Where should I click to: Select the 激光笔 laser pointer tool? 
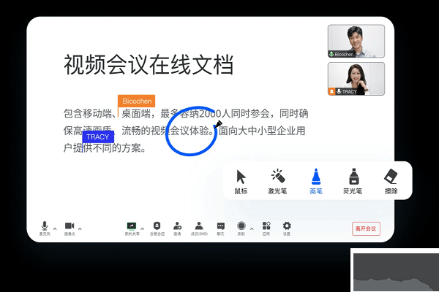pos(277,181)
